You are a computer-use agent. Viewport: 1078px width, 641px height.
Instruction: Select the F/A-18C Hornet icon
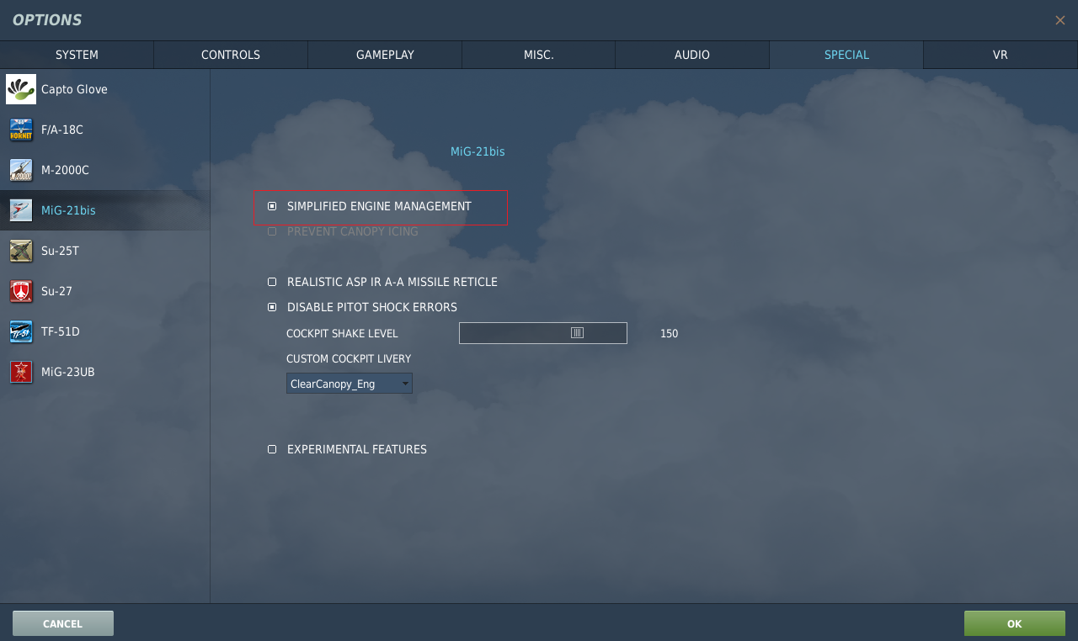pyautogui.click(x=21, y=130)
